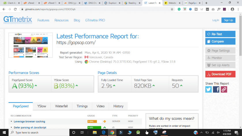Switch to the Duplicator tab
The width and height of the screenshot is (242, 136).
coord(112,3)
